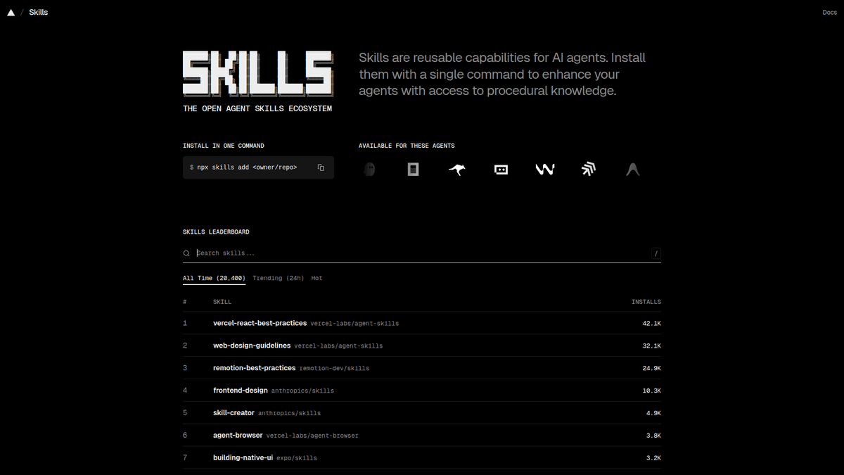The image size is (844, 475).
Task: Select the ghost agent icon
Action: 369,169
